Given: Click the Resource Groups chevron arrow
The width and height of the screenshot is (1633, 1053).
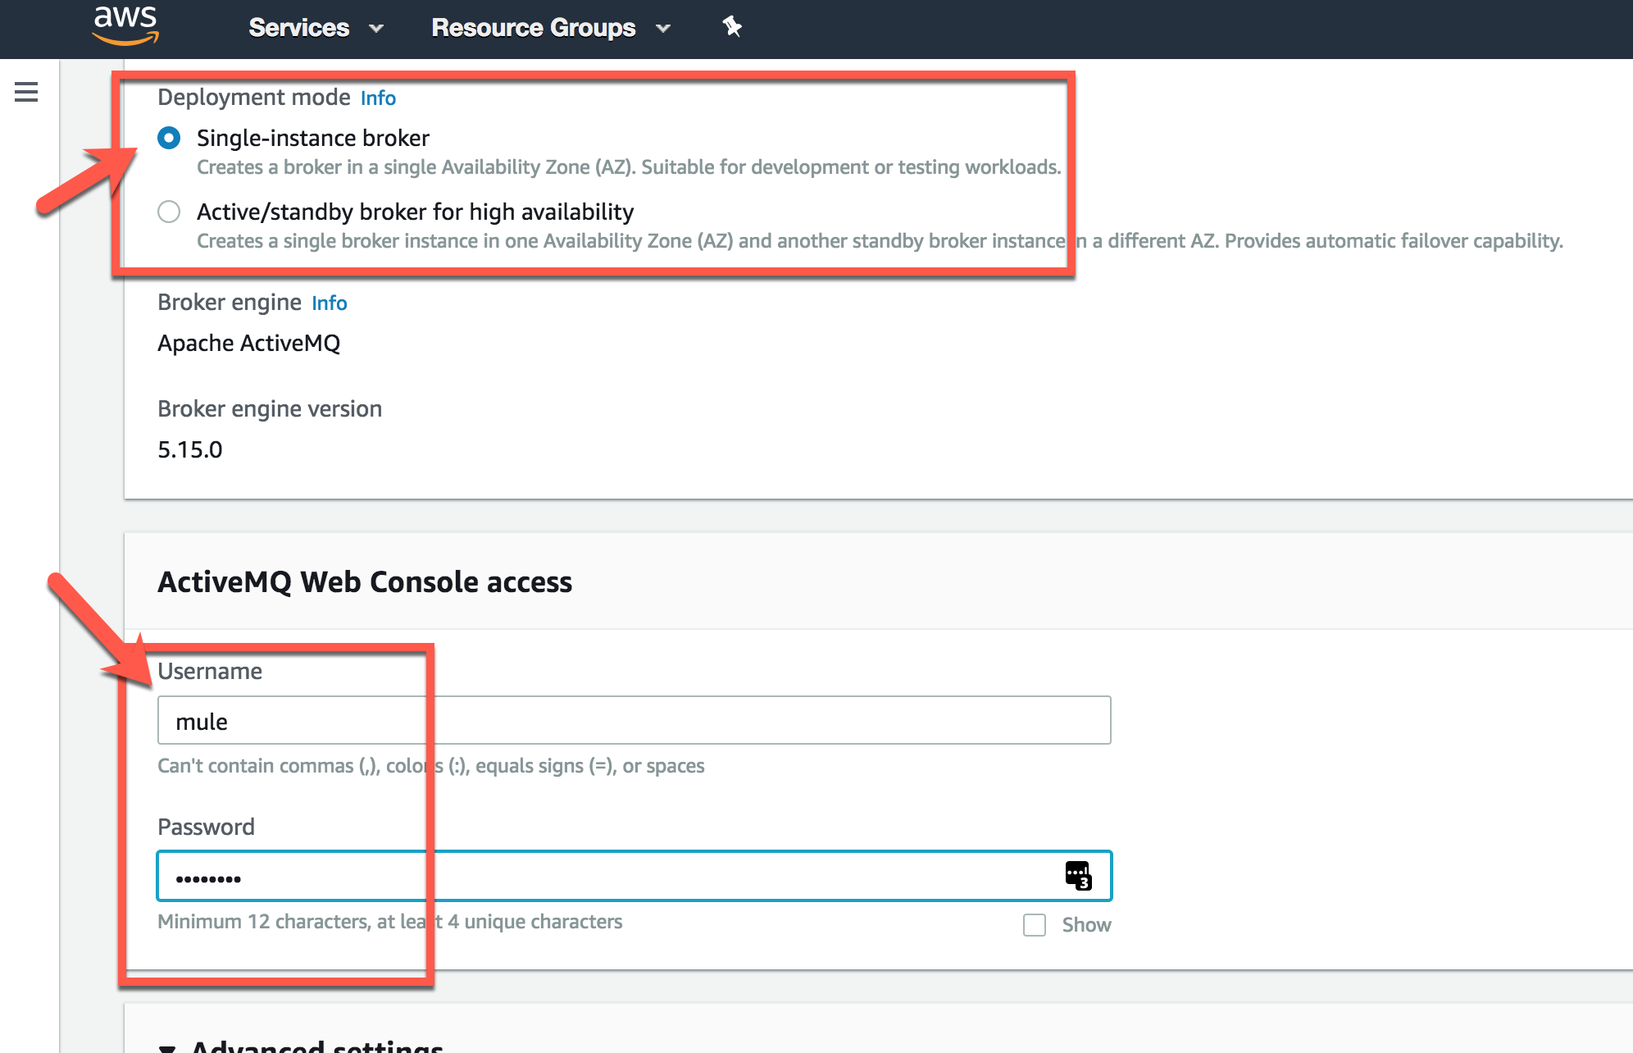Looking at the screenshot, I should (x=663, y=29).
